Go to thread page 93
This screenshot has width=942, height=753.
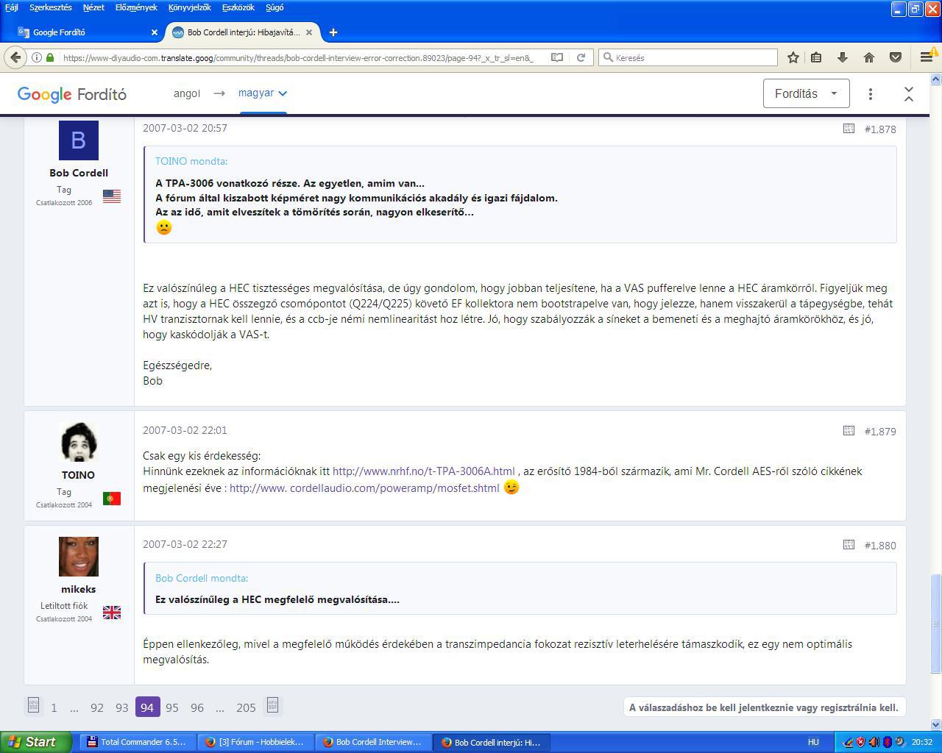122,707
